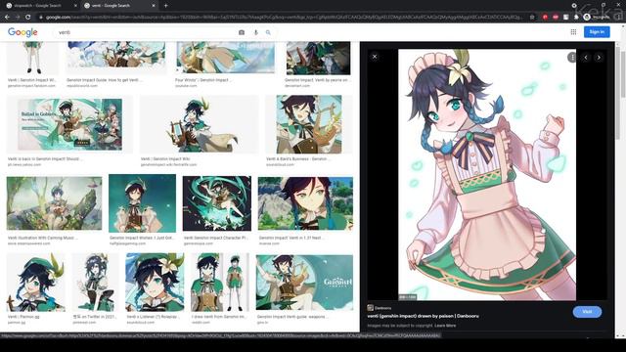Image resolution: width=626 pixels, height=352 pixels.
Task: Open 'Genshin Impact Guide: How to get Venti' thumbnail
Action: (x=115, y=58)
